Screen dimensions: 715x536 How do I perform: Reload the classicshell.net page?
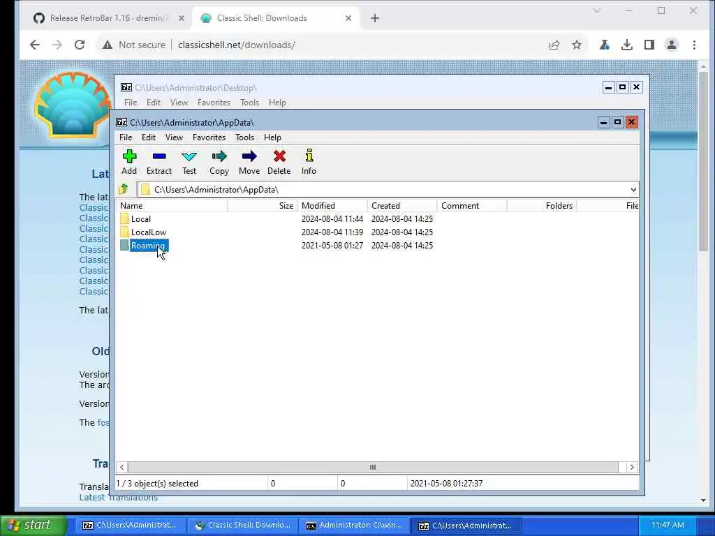tap(80, 45)
